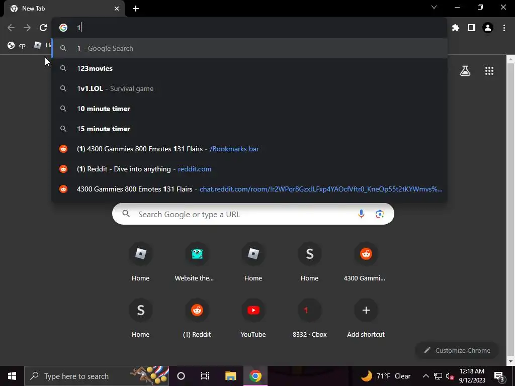The width and height of the screenshot is (515, 386).
Task: Open the cp bookmark
Action: (x=17, y=45)
